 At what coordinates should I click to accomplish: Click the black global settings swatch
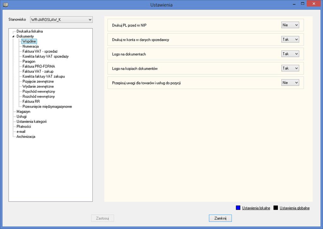coord(276,208)
